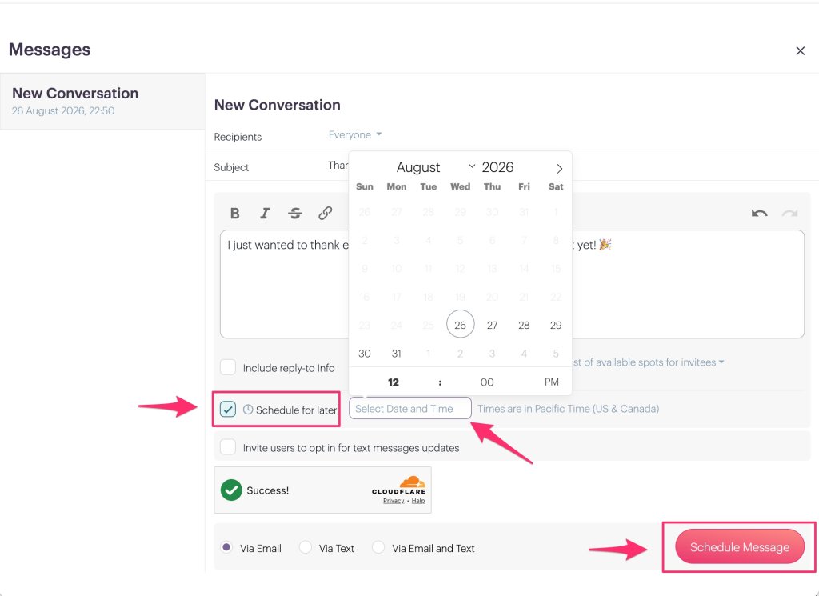Select Via Email delivery option
819x596 pixels.
click(226, 547)
